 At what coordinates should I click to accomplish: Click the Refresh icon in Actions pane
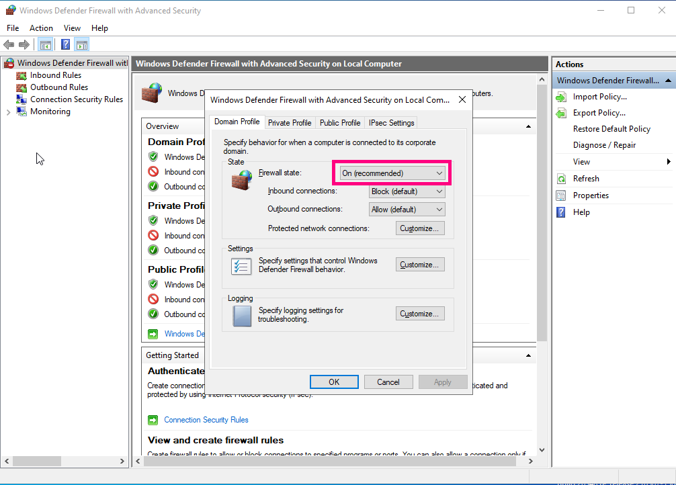click(561, 179)
